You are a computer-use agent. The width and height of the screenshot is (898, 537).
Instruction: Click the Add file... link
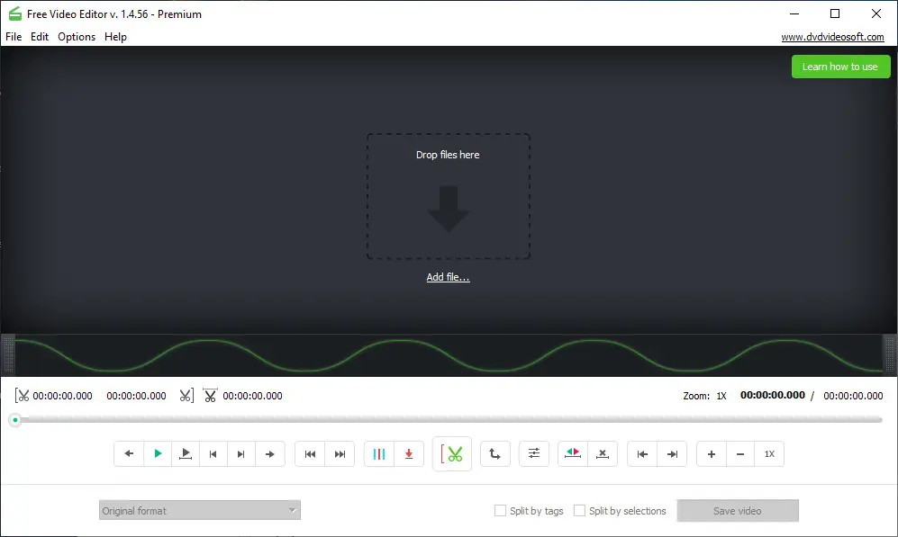448,277
